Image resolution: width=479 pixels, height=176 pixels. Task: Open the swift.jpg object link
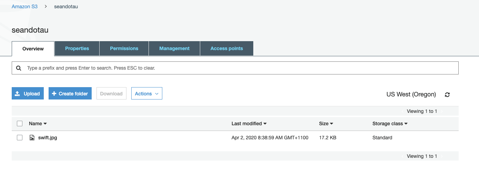click(x=48, y=138)
